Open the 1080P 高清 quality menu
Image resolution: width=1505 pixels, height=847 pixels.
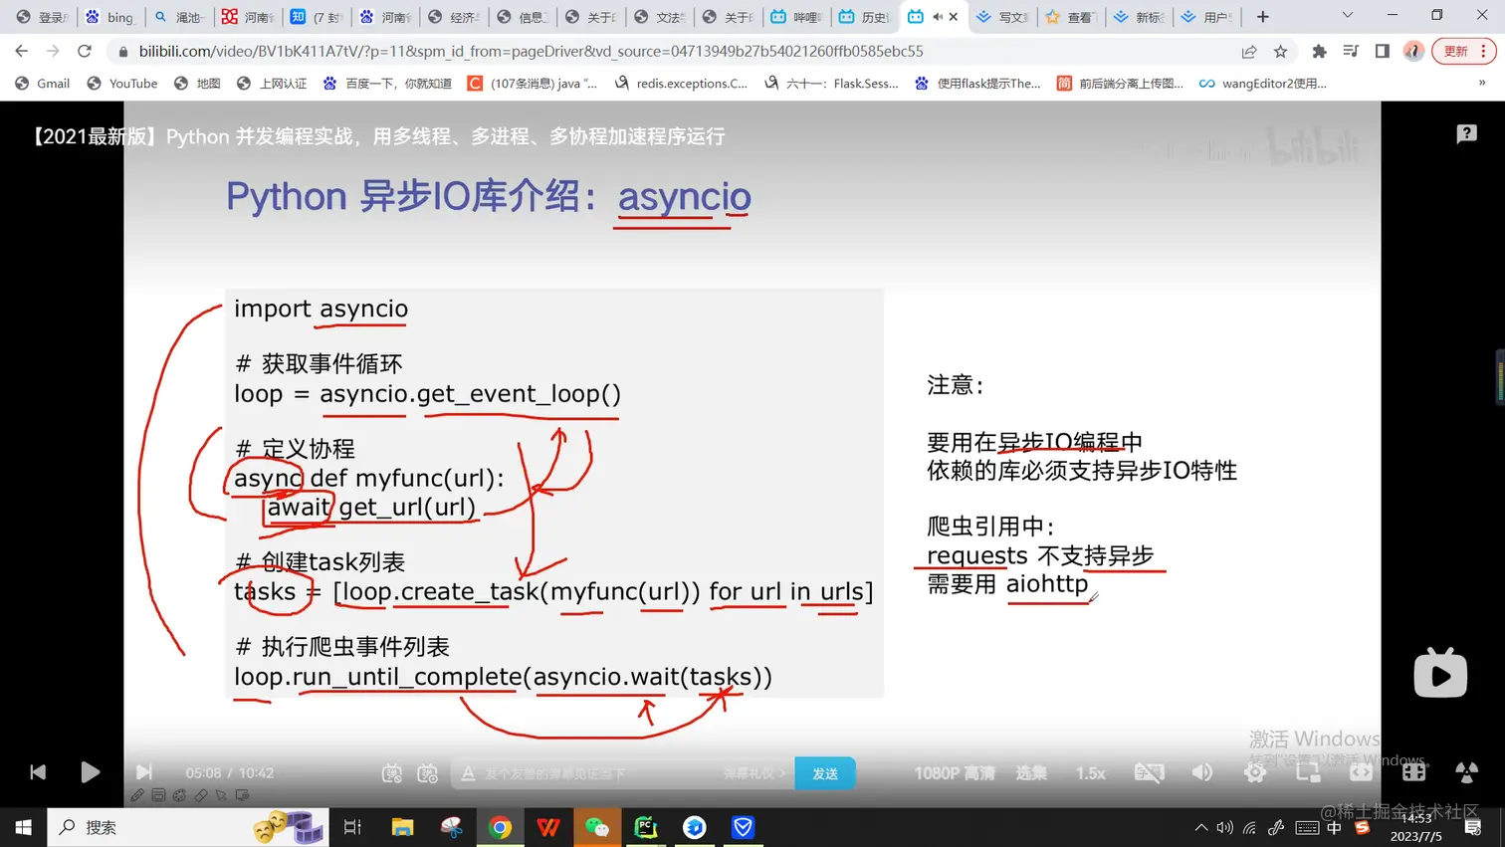coord(955,773)
